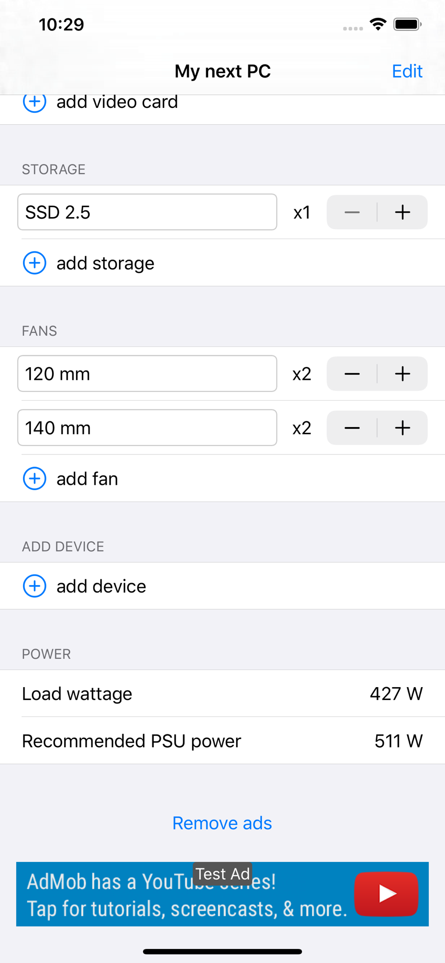This screenshot has width=445, height=963.
Task: Open the 120 mm fan size field
Action: point(147,374)
